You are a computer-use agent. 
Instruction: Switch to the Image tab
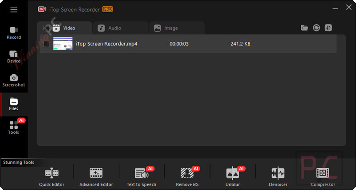pyautogui.click(x=177, y=28)
